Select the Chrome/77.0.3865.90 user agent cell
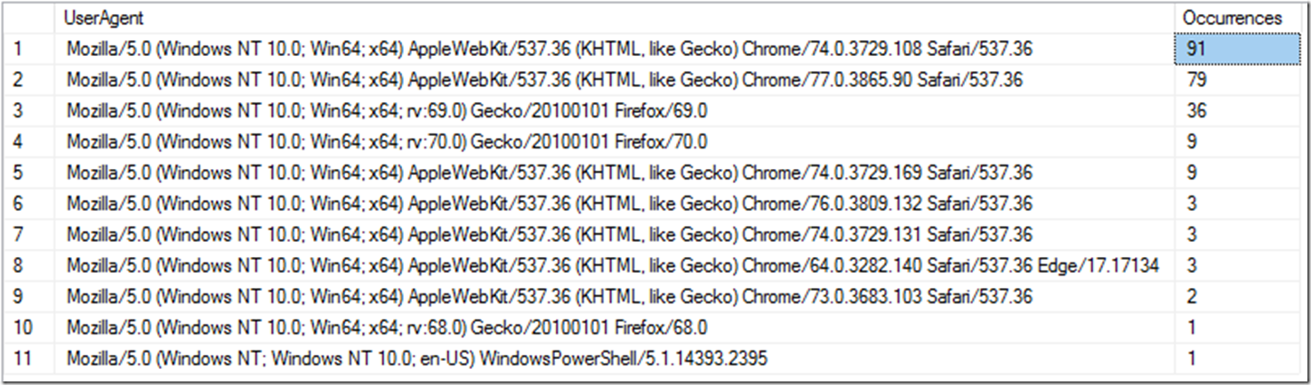The height and width of the screenshot is (385, 1311). tap(544, 80)
